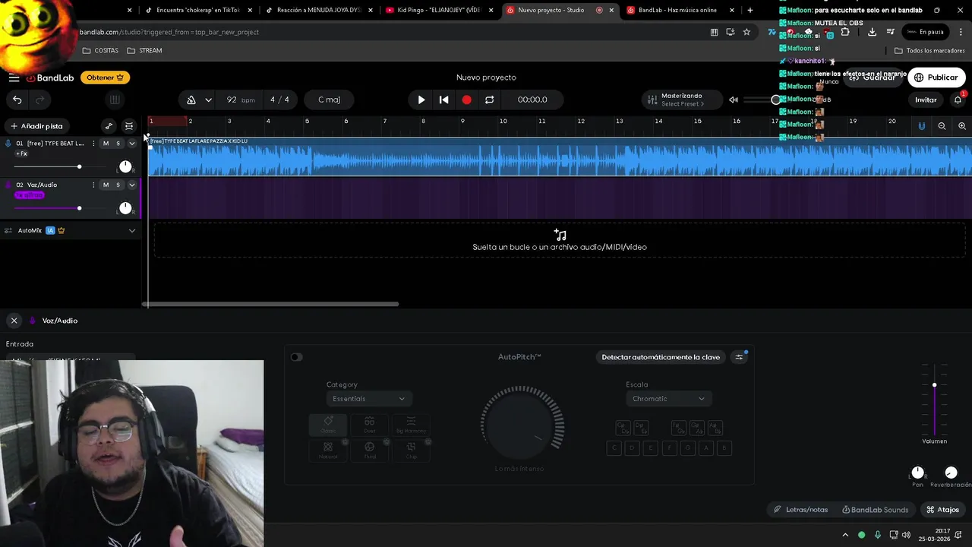Open the notifications bell

pos(958,100)
